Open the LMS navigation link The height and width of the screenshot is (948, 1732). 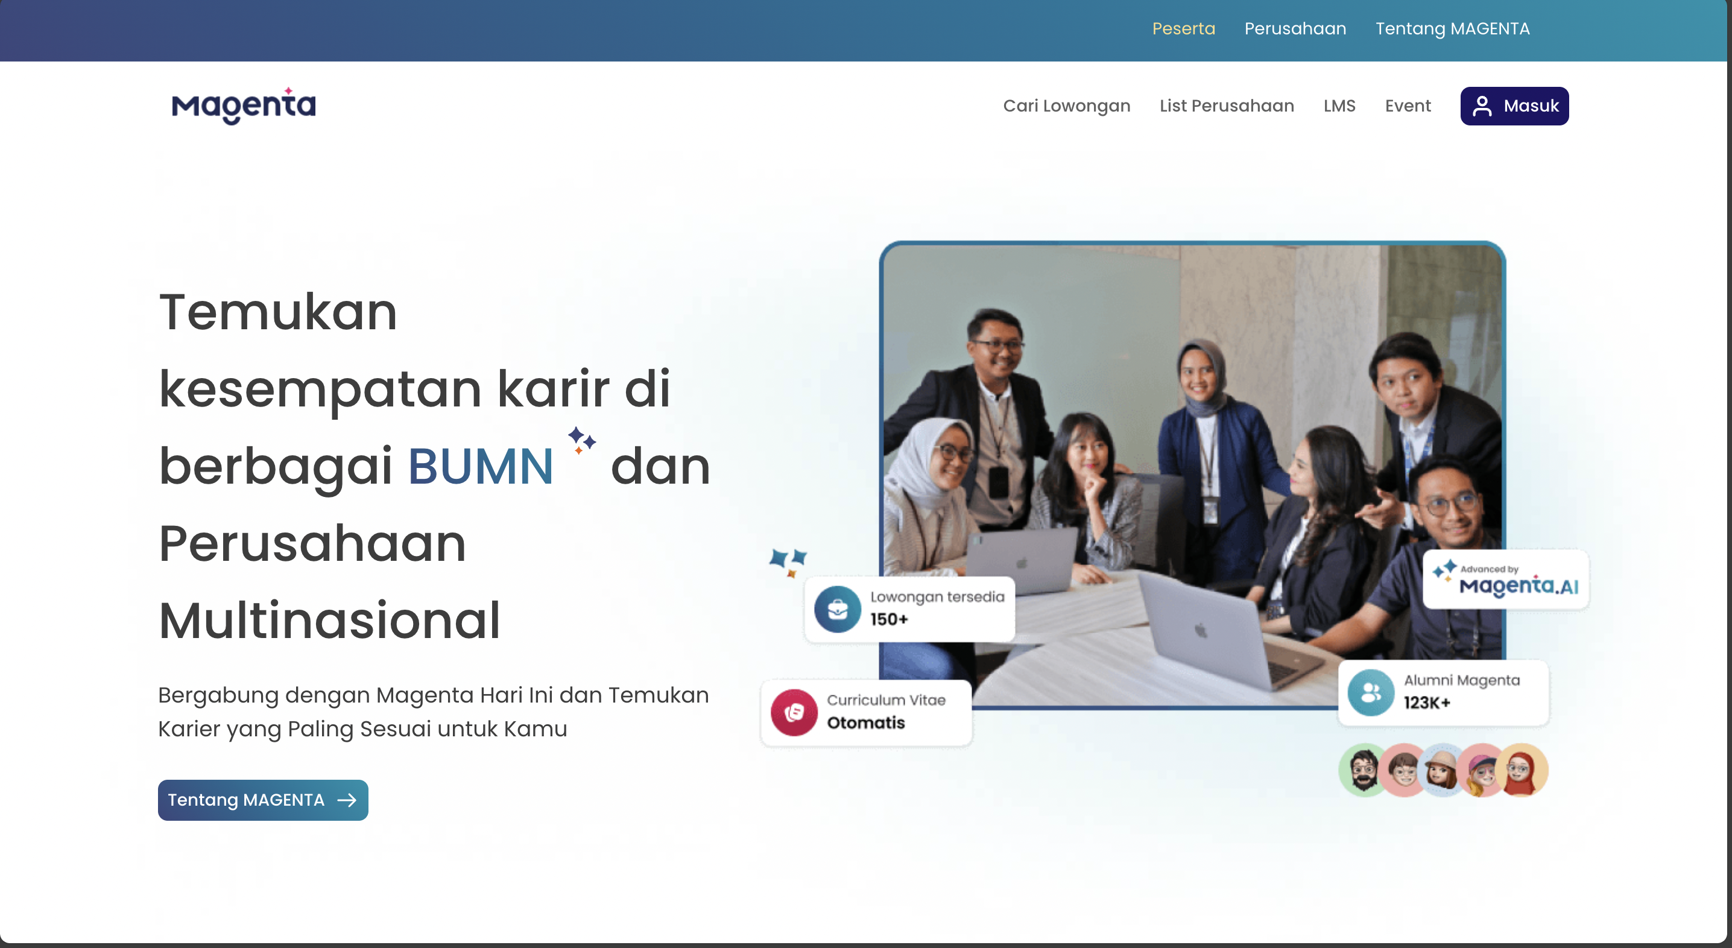(1339, 106)
